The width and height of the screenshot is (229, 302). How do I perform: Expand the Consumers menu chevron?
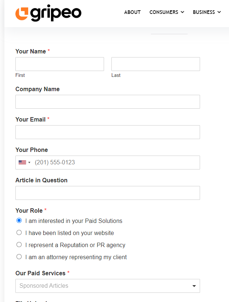[182, 12]
